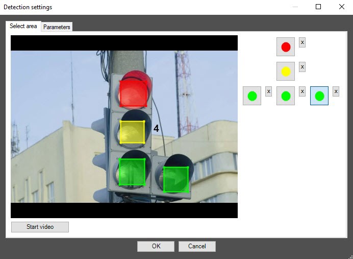Remove the red signal area with x
This screenshot has height=259, width=353.
[302, 42]
